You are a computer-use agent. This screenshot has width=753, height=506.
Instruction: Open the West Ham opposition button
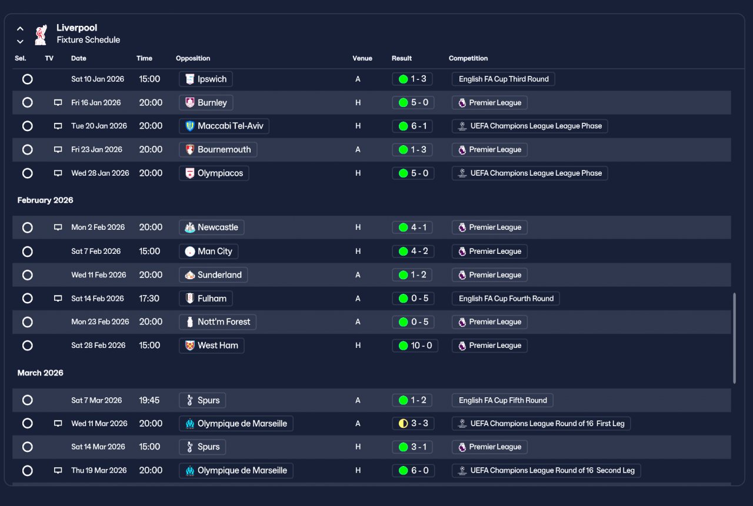pos(211,346)
